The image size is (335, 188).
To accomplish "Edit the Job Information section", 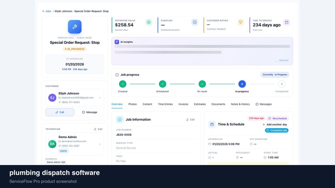I will click(x=190, y=120).
